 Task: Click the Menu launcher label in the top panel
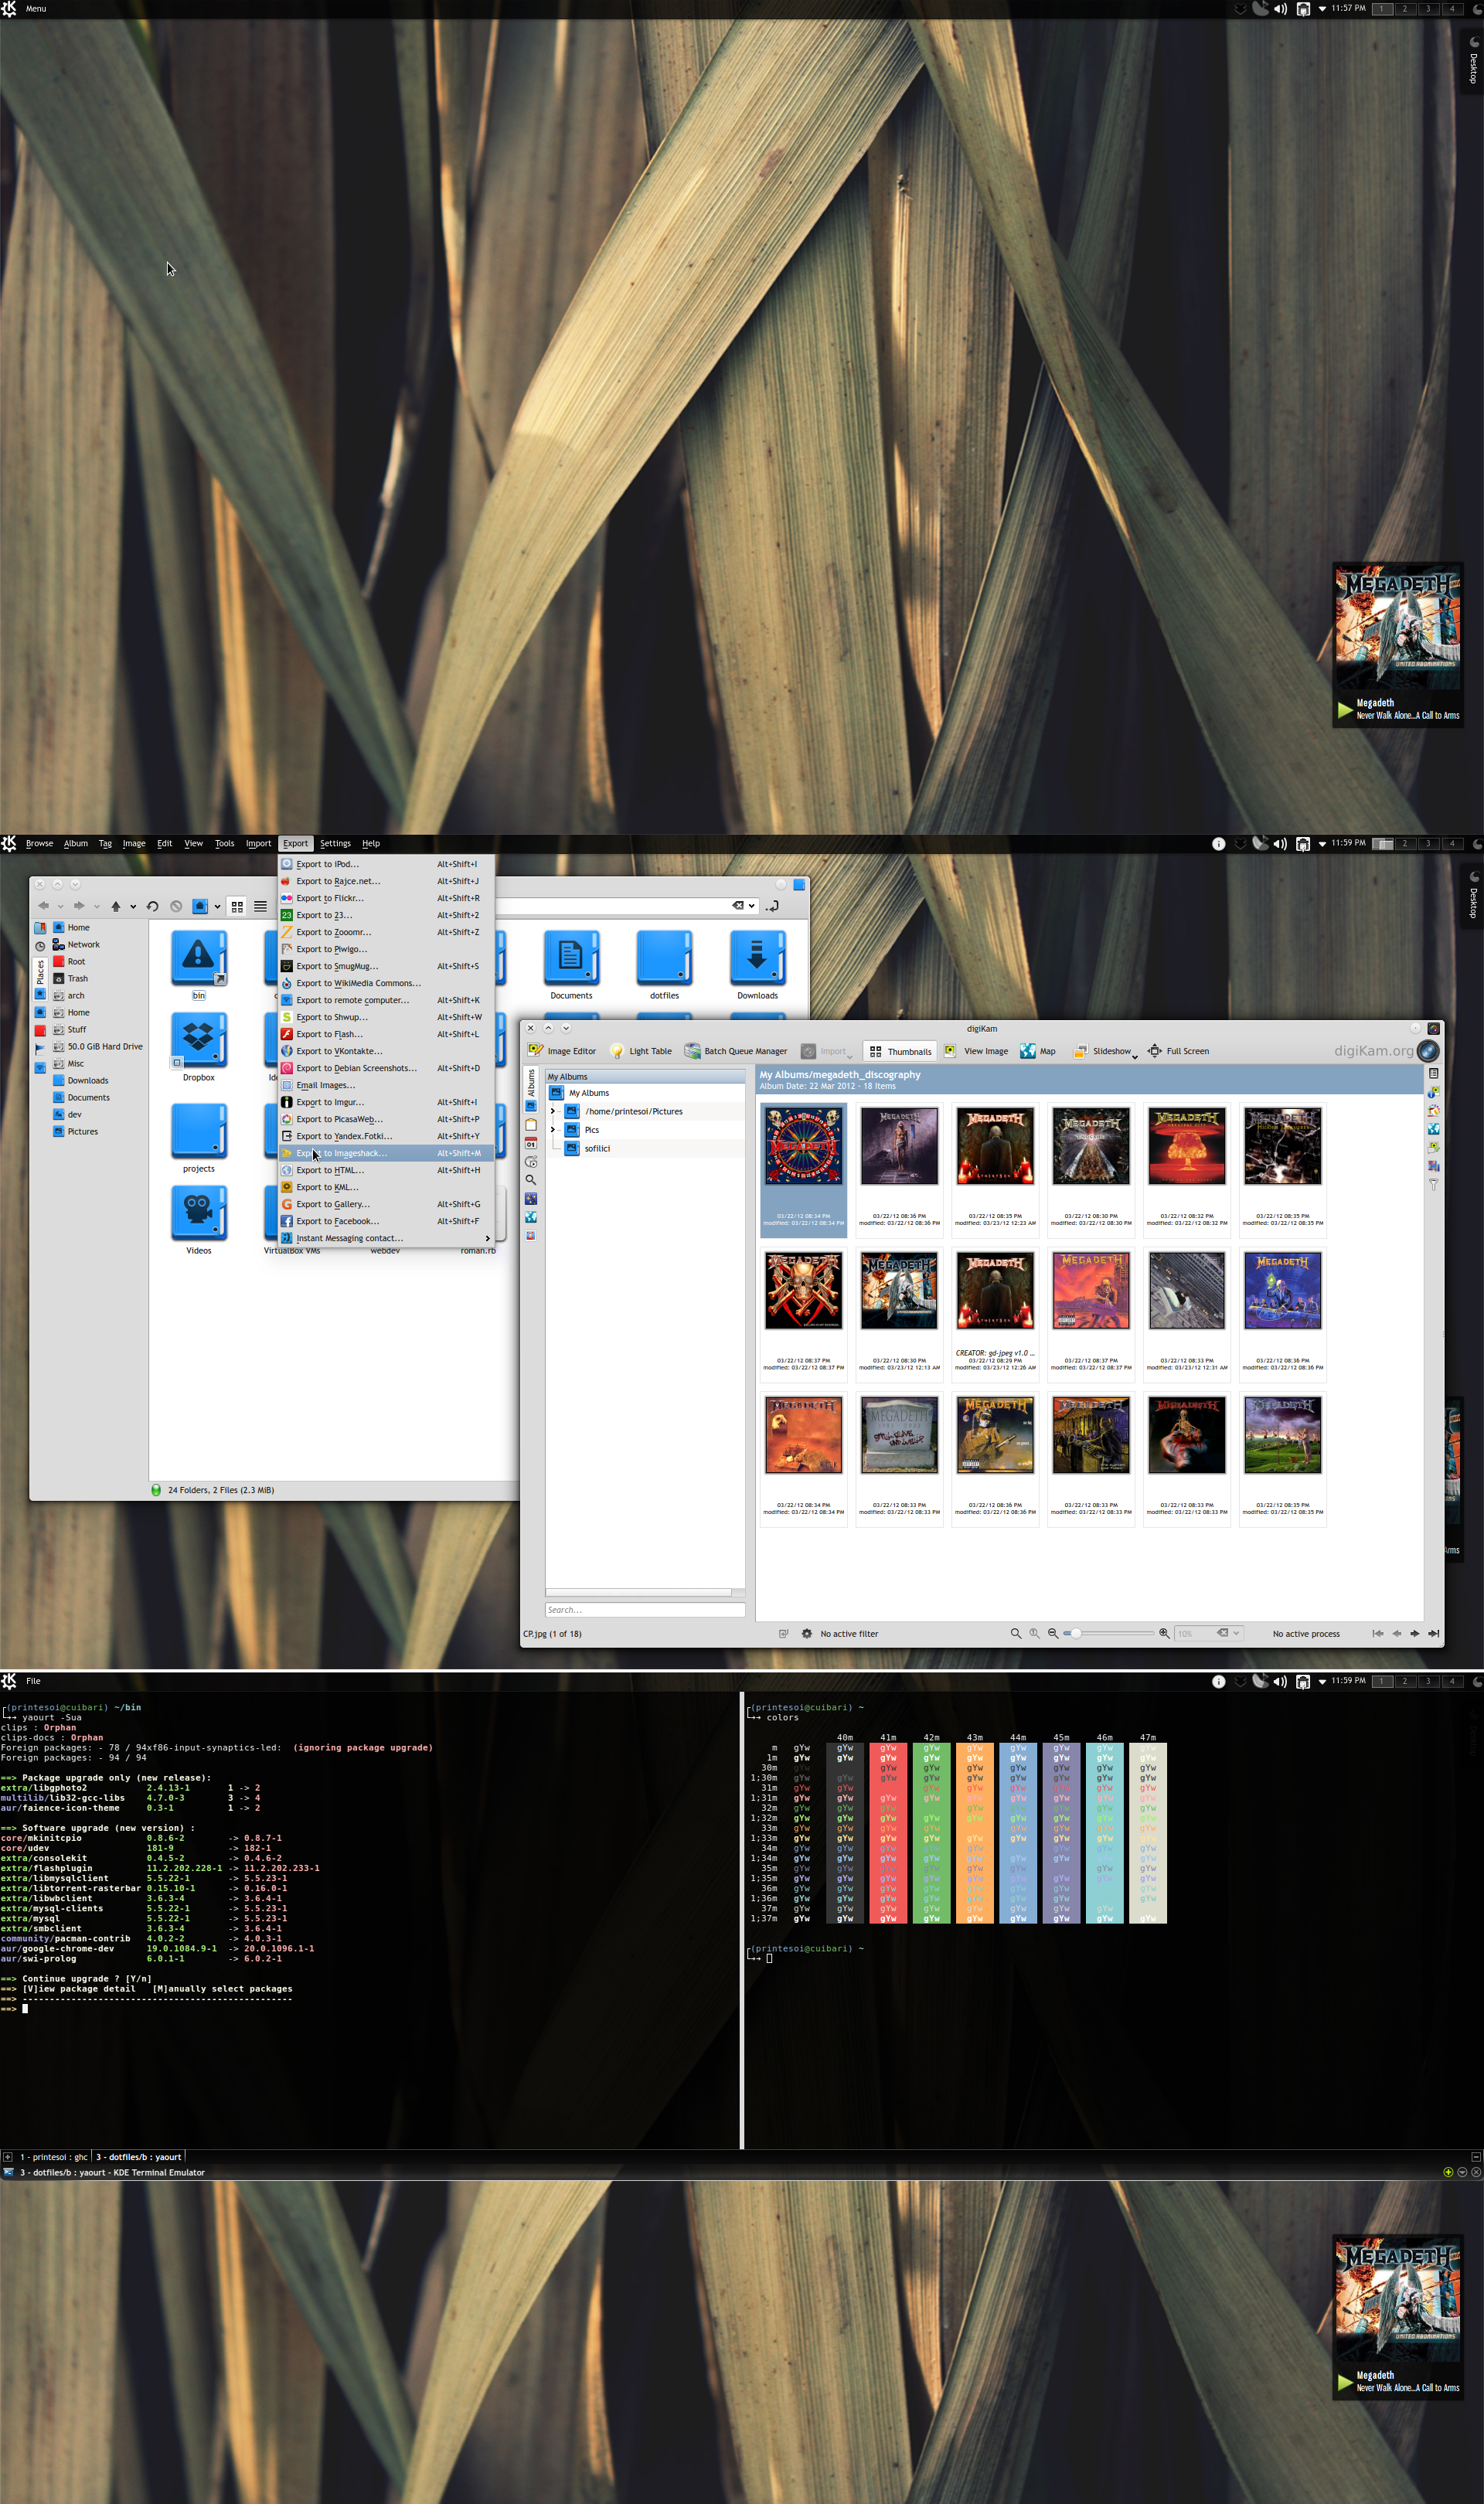(x=36, y=9)
